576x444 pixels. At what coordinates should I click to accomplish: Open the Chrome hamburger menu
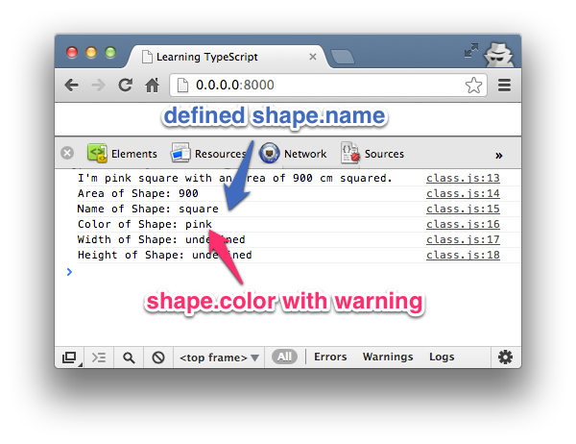504,86
